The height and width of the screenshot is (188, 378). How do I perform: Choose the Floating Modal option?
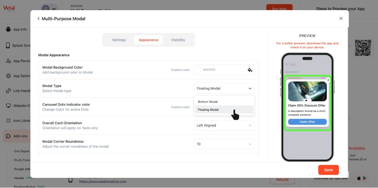(x=209, y=110)
